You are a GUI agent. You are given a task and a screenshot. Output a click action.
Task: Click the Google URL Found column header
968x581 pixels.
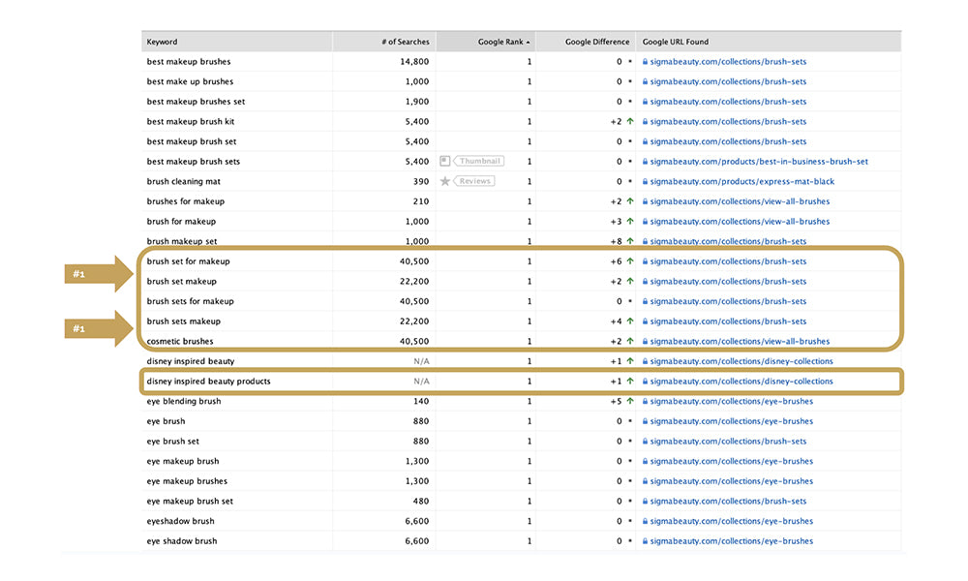click(x=676, y=42)
